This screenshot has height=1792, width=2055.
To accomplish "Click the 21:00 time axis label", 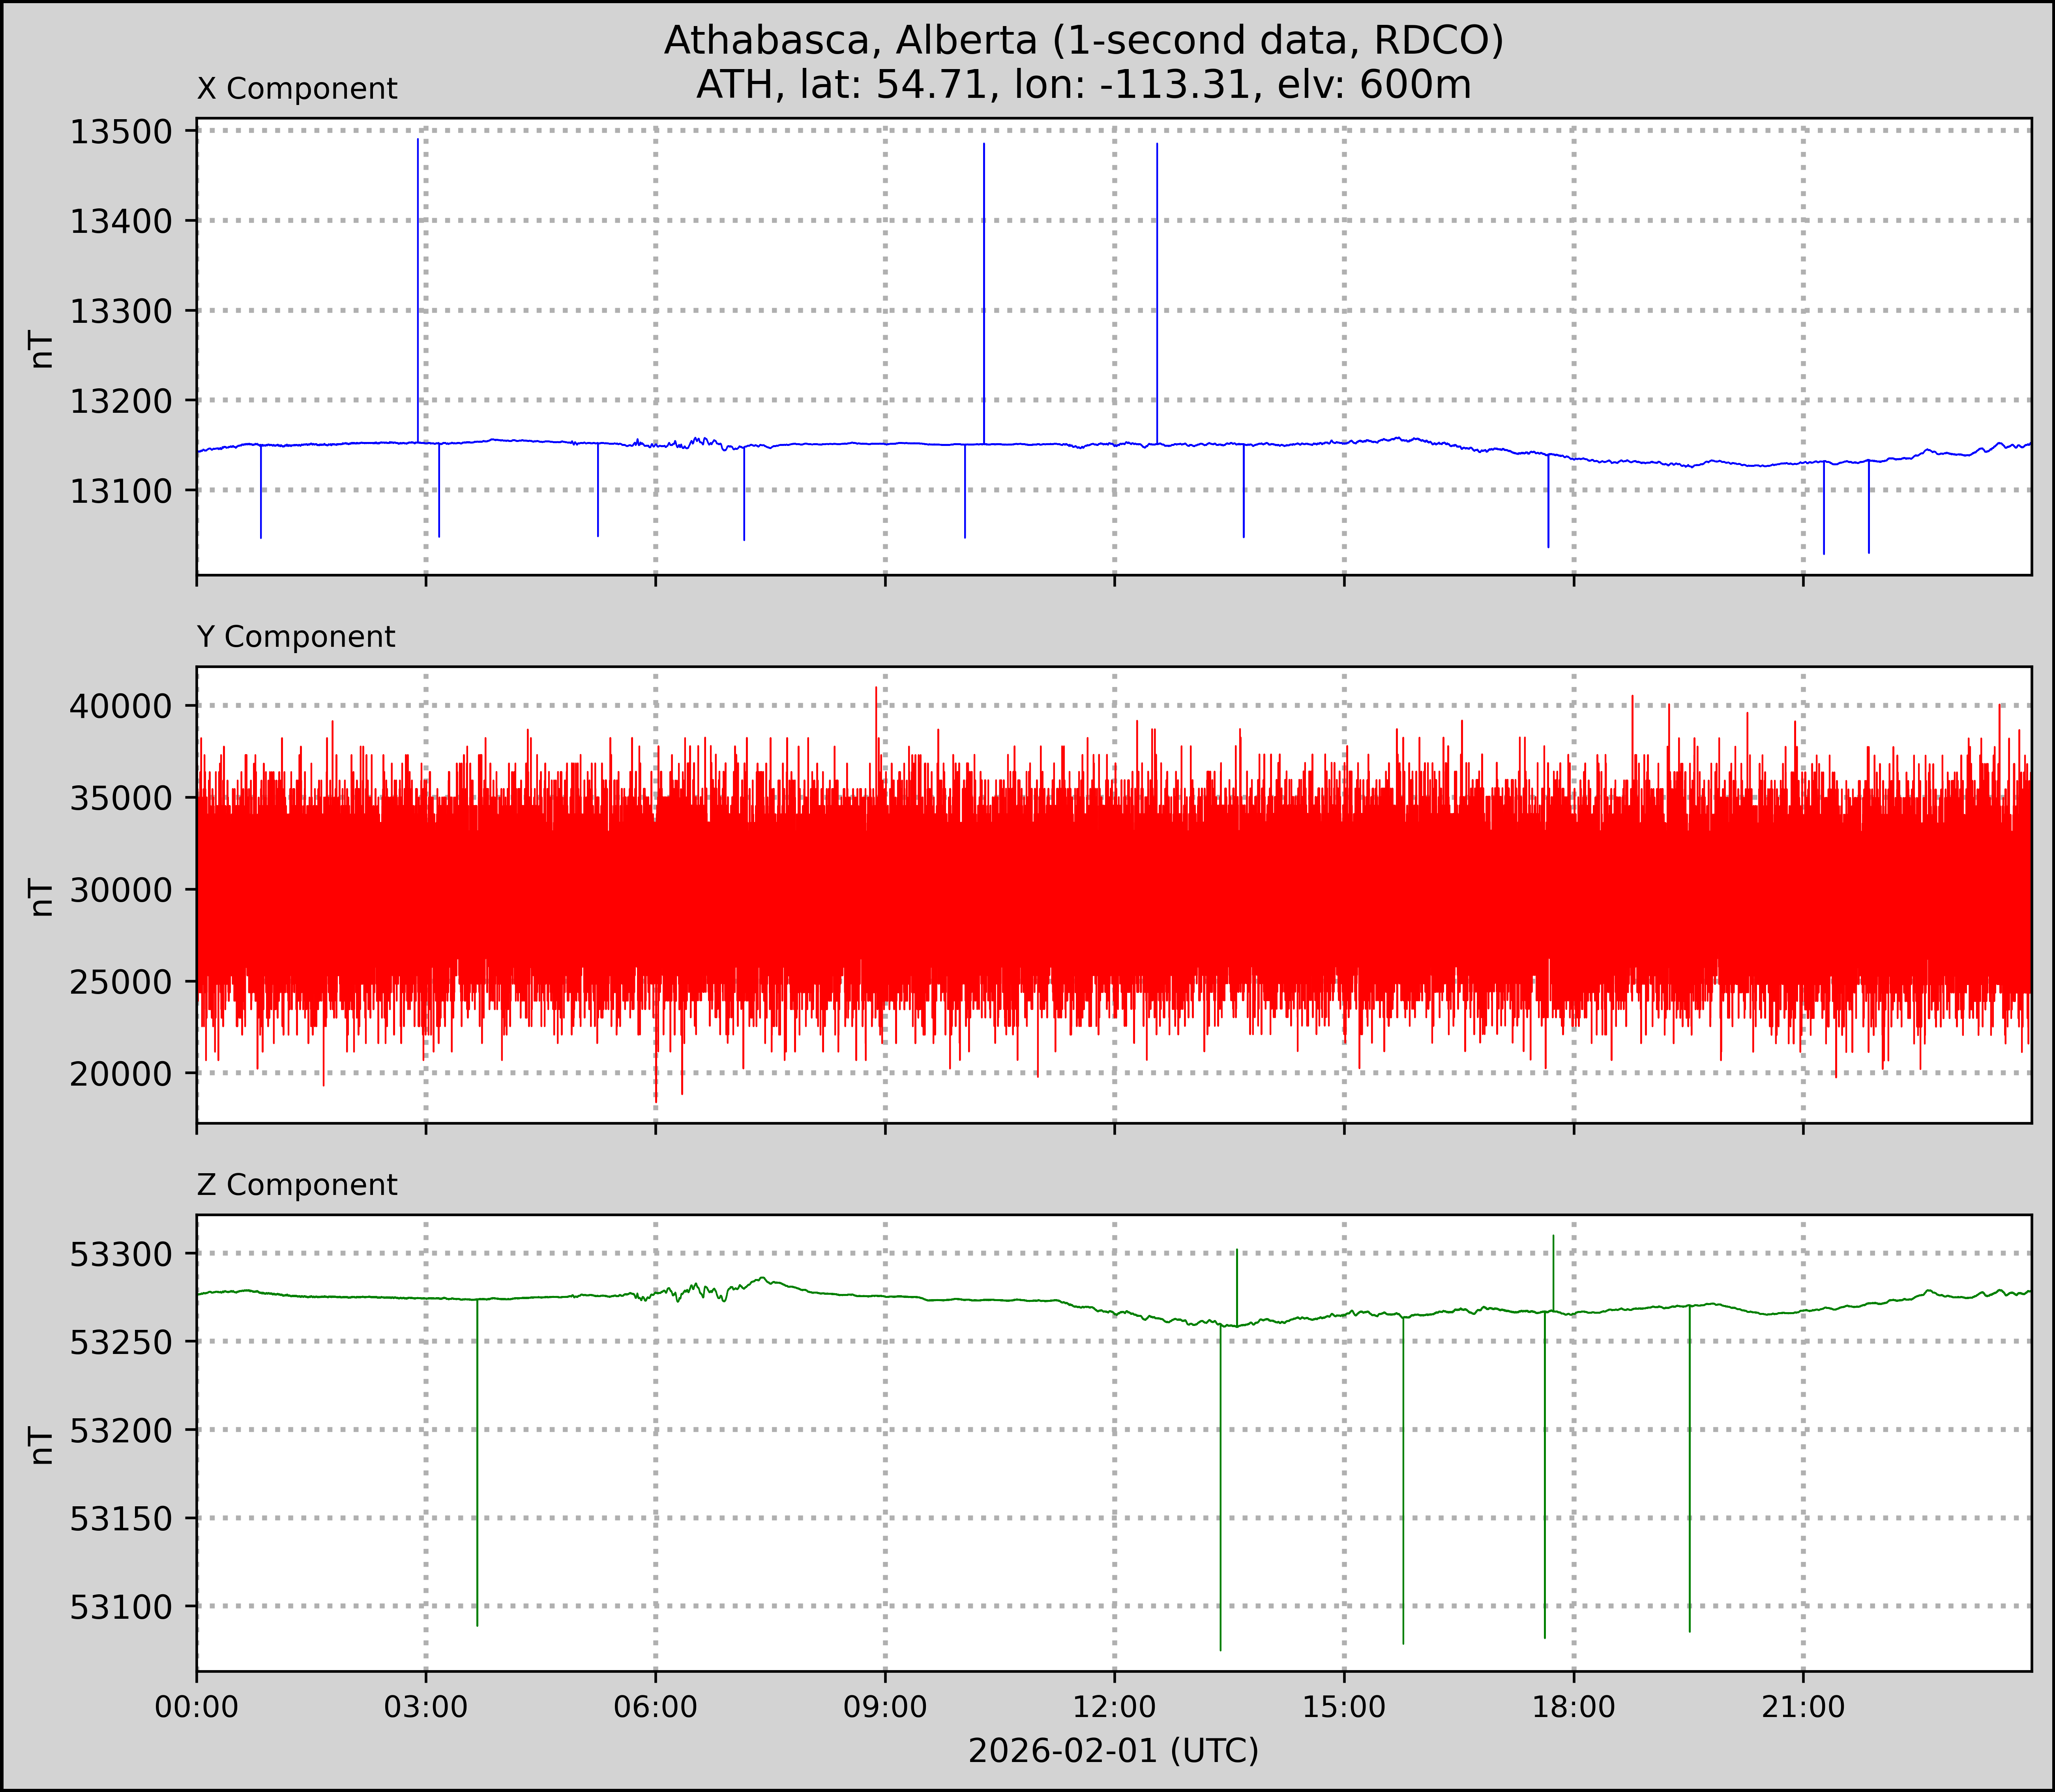I will click(x=1802, y=1708).
